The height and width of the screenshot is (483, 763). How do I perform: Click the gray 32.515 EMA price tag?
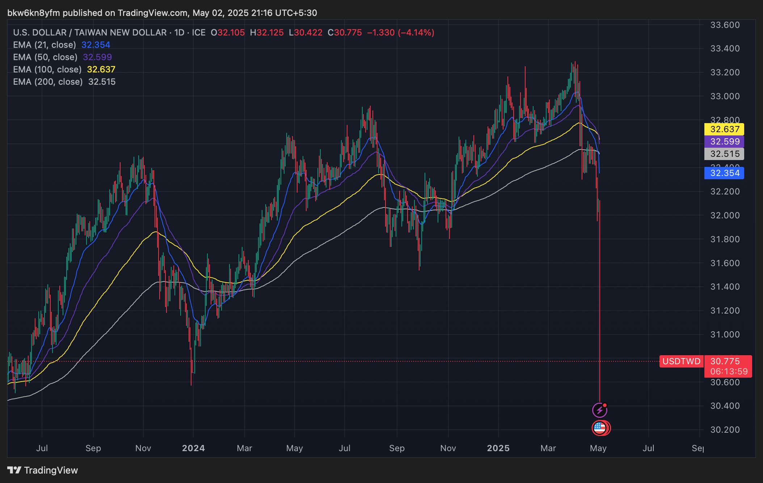[724, 154]
